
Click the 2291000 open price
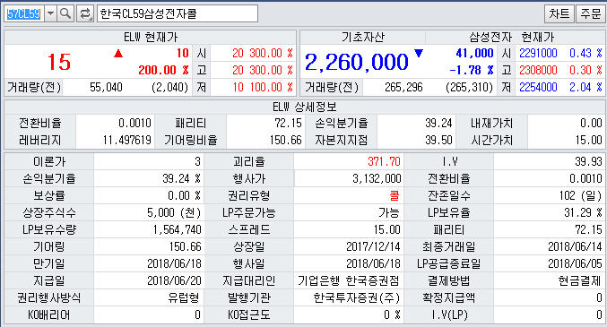point(538,53)
